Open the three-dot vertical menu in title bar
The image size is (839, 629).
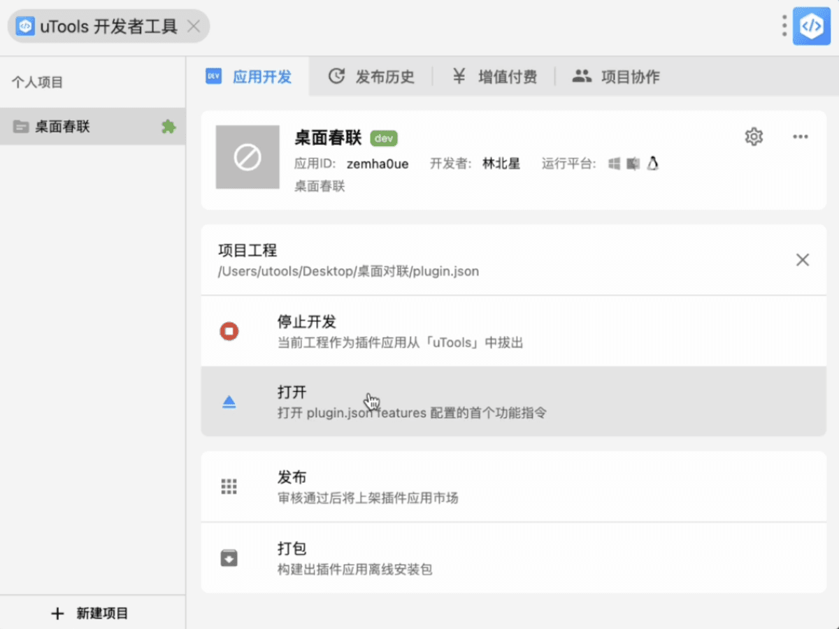[784, 27]
